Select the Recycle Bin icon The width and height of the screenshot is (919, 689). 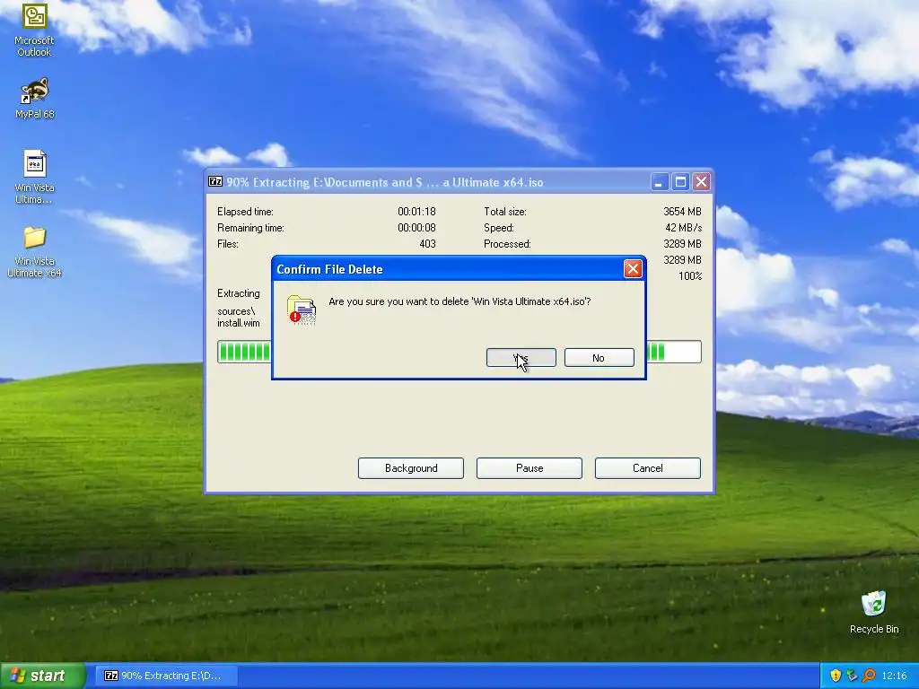[x=874, y=612]
